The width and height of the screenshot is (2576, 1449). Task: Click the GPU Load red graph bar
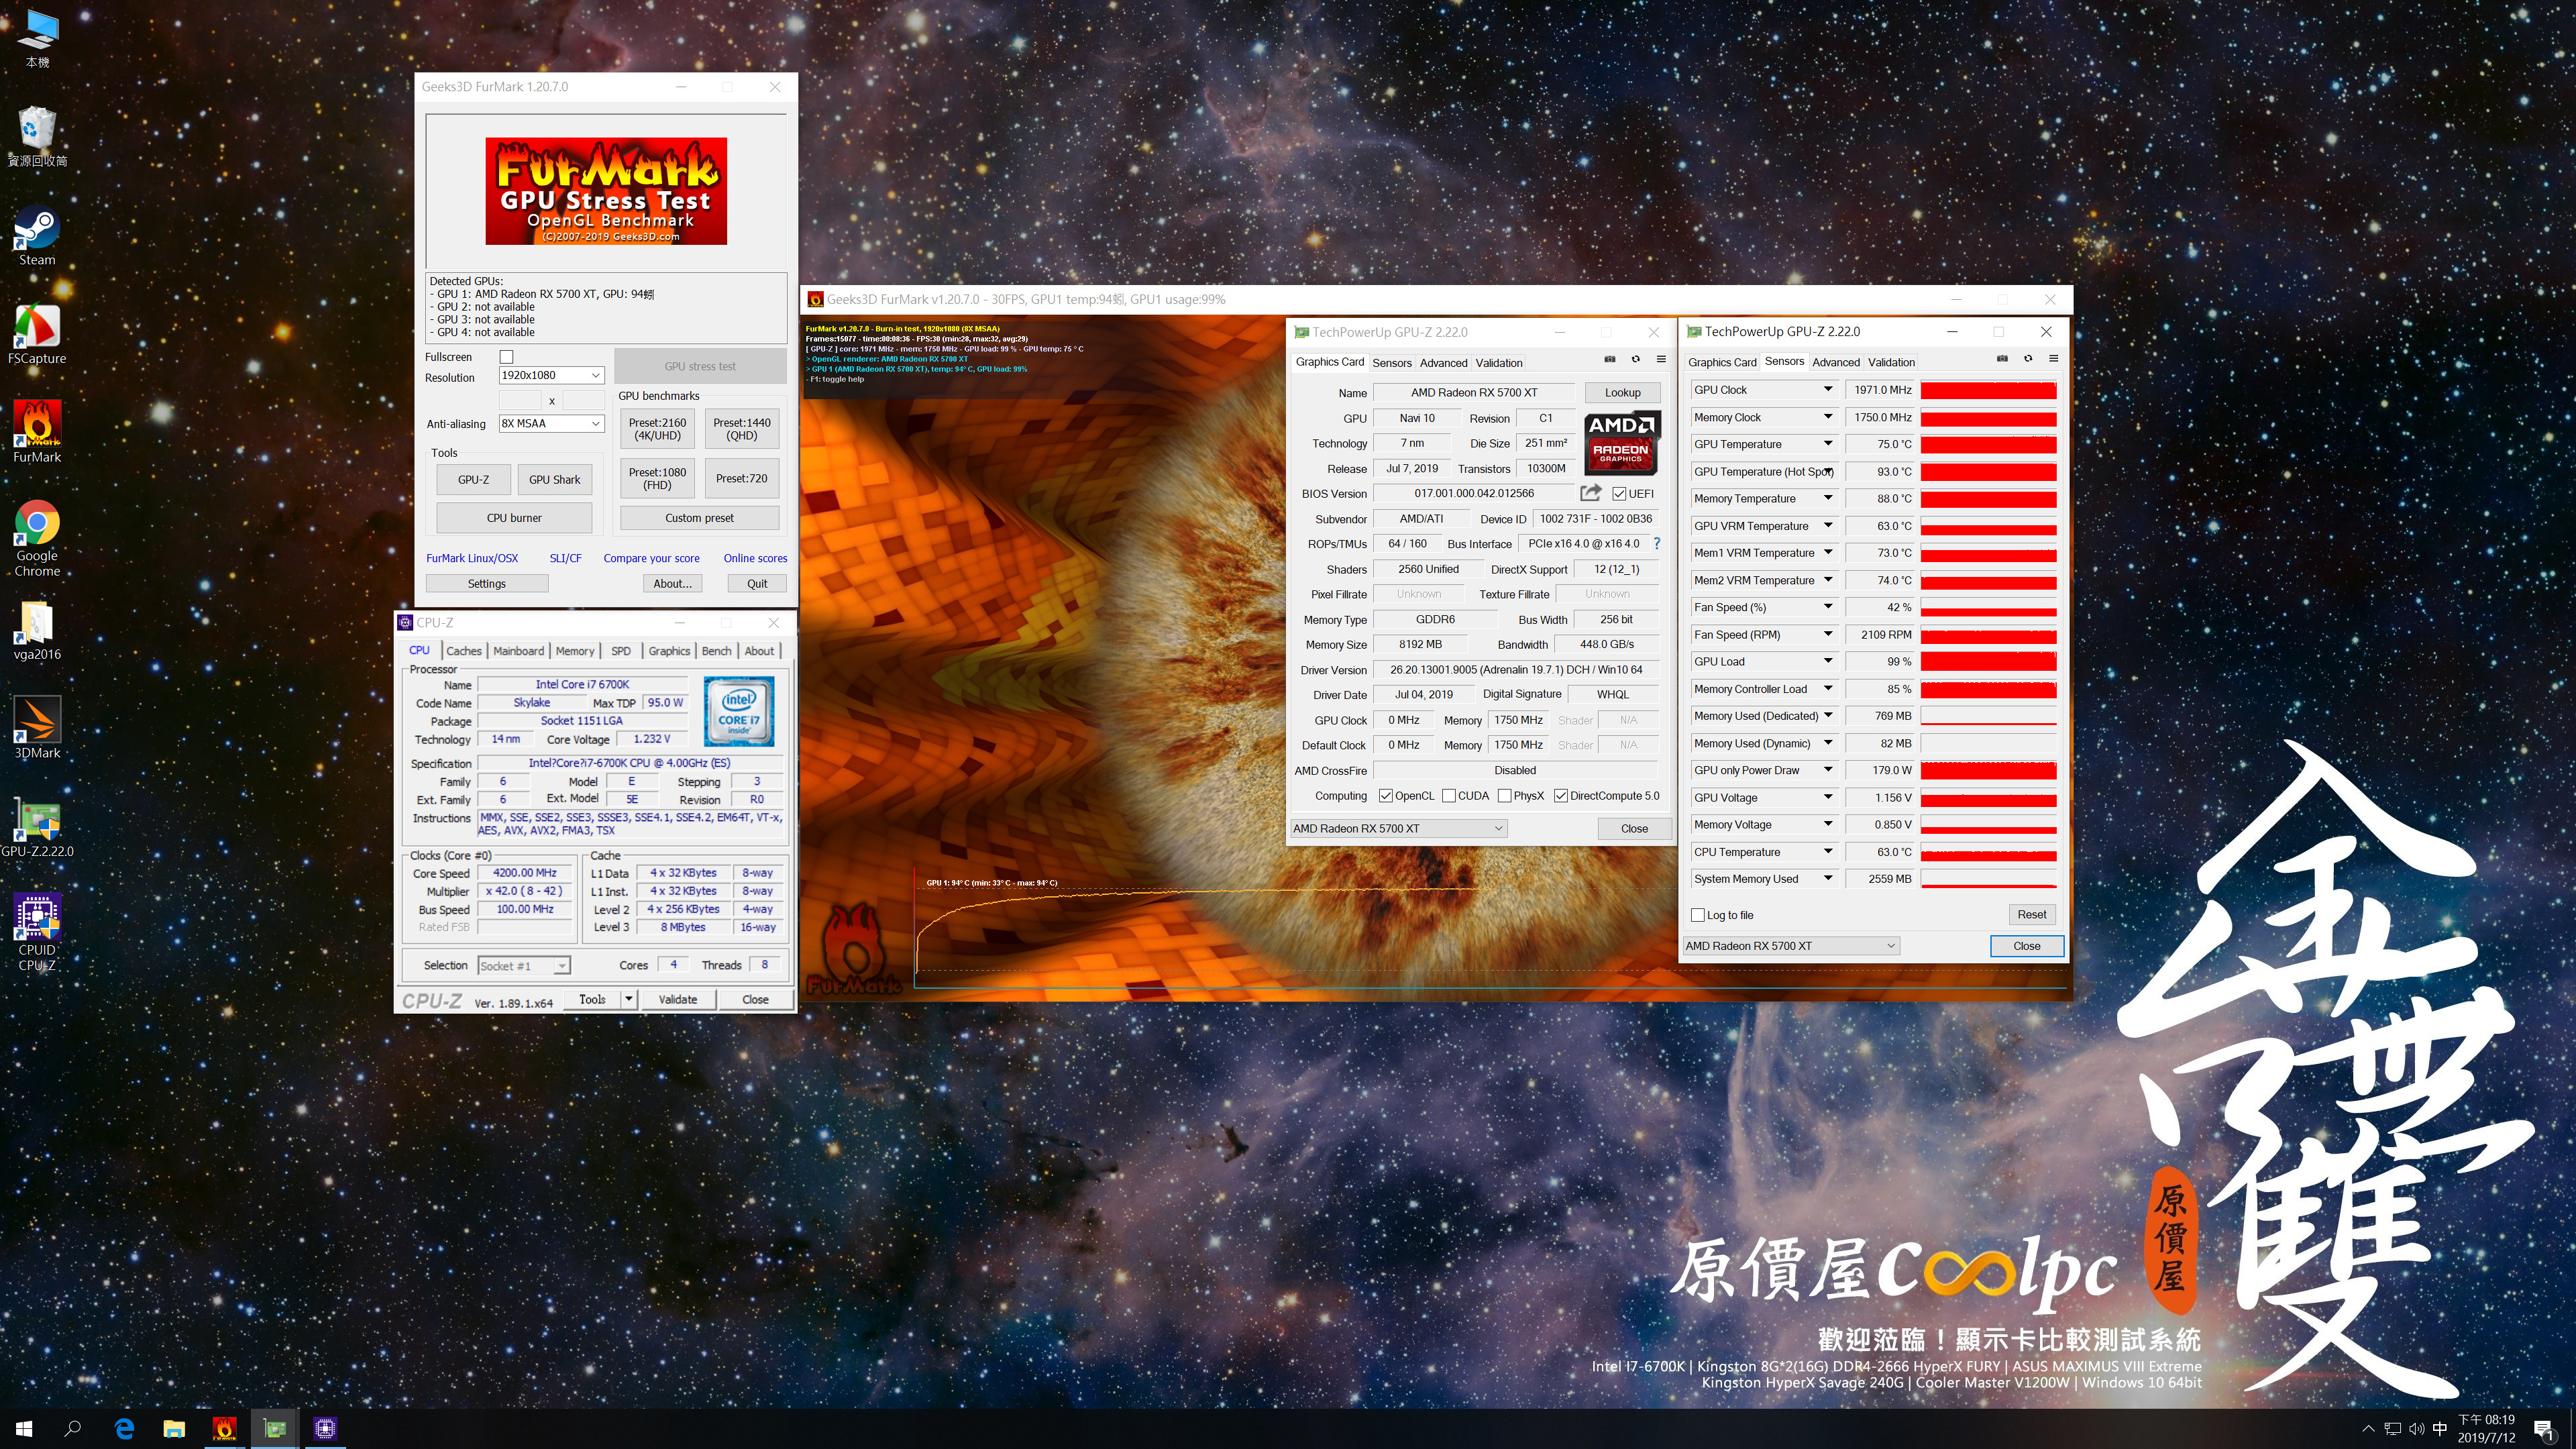1988,662
